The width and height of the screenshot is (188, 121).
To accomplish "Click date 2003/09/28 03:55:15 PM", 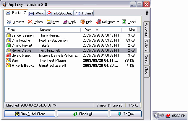I will (101, 45).
